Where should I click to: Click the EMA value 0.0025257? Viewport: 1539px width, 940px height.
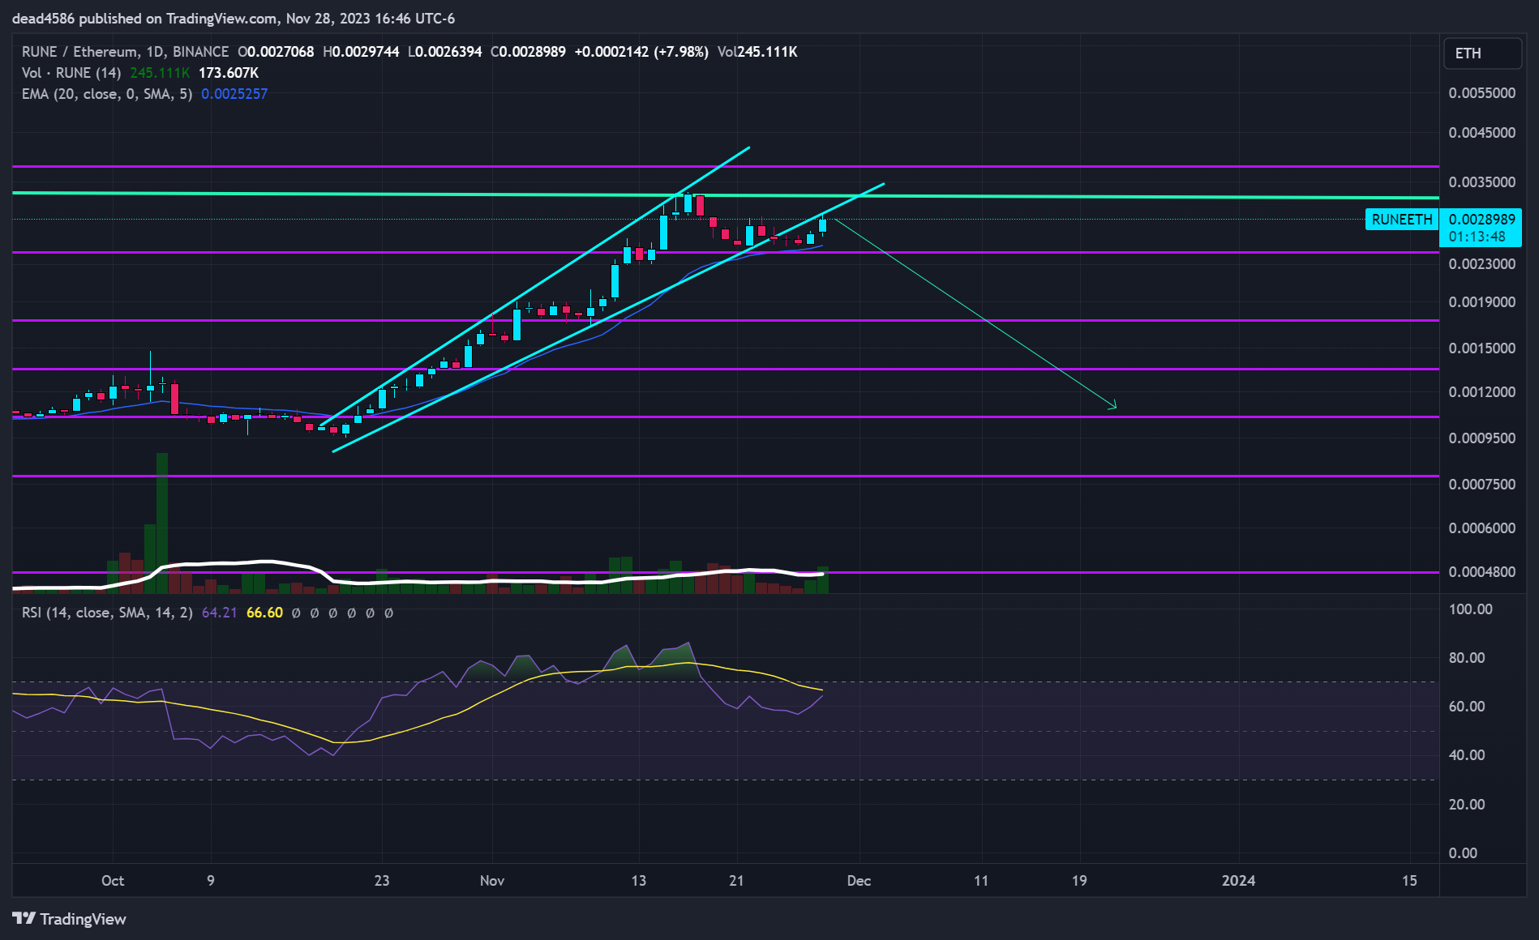[x=234, y=94]
